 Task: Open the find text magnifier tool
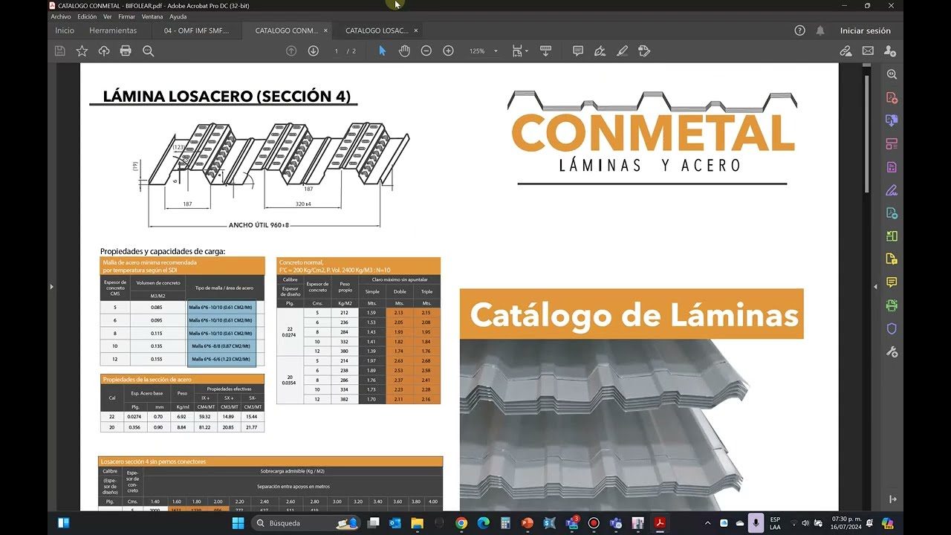coord(148,51)
